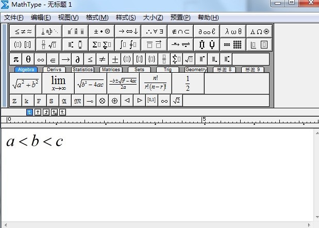Viewport: 319px width, 228px height.
Task: Insert the partial derivative symbol
Action: point(78,59)
